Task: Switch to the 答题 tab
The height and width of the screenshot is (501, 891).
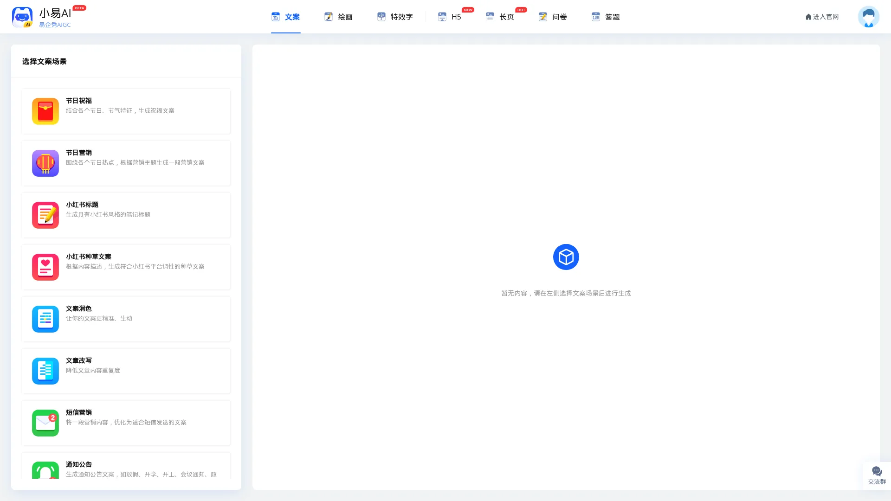Action: click(x=606, y=17)
